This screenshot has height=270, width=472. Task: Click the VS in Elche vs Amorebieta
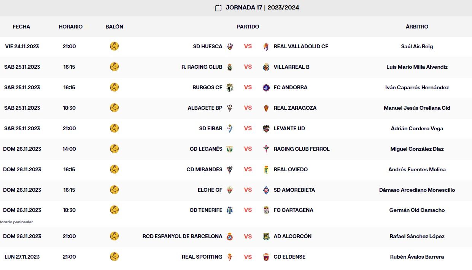248,190
